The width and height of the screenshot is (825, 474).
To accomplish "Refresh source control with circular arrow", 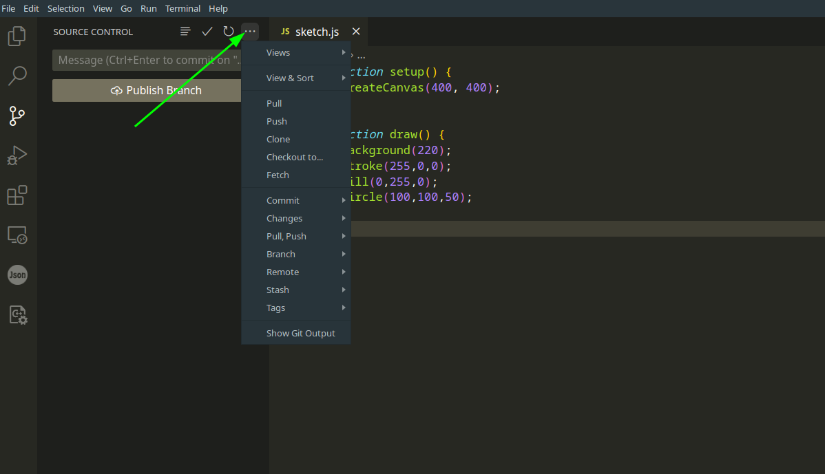I will tap(229, 32).
